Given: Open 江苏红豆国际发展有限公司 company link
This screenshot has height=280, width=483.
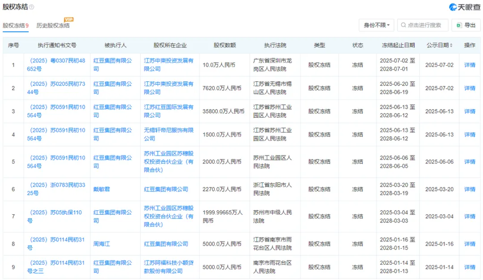Looking at the screenshot, I should click(169, 111).
